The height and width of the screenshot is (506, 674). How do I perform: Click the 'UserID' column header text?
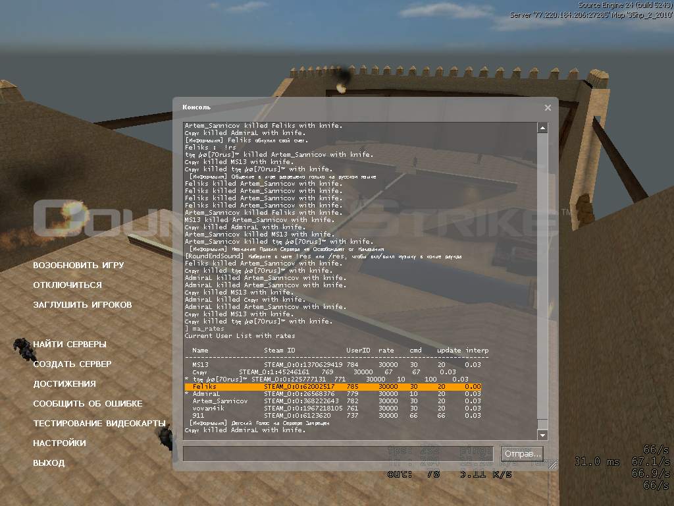pos(358,351)
